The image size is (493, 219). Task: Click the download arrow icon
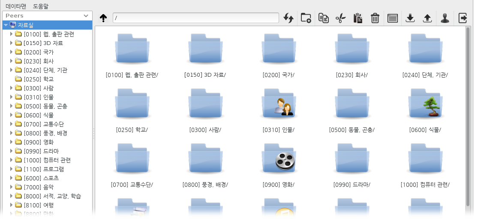pos(410,18)
